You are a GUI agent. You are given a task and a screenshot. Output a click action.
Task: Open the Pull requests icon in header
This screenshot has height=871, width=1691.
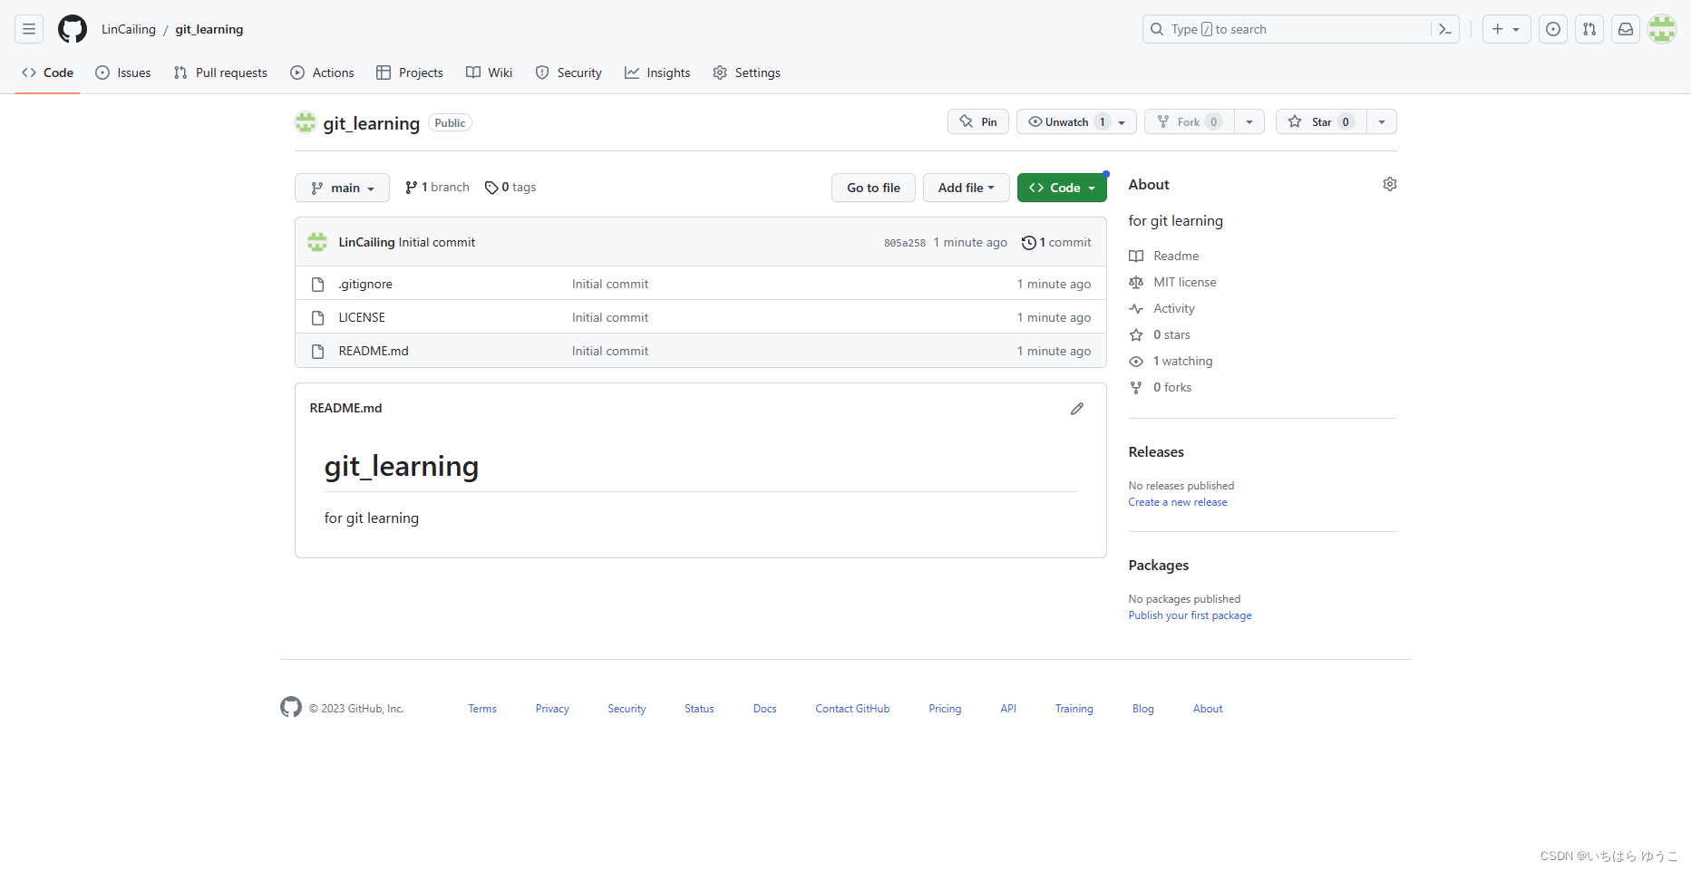coord(1589,29)
